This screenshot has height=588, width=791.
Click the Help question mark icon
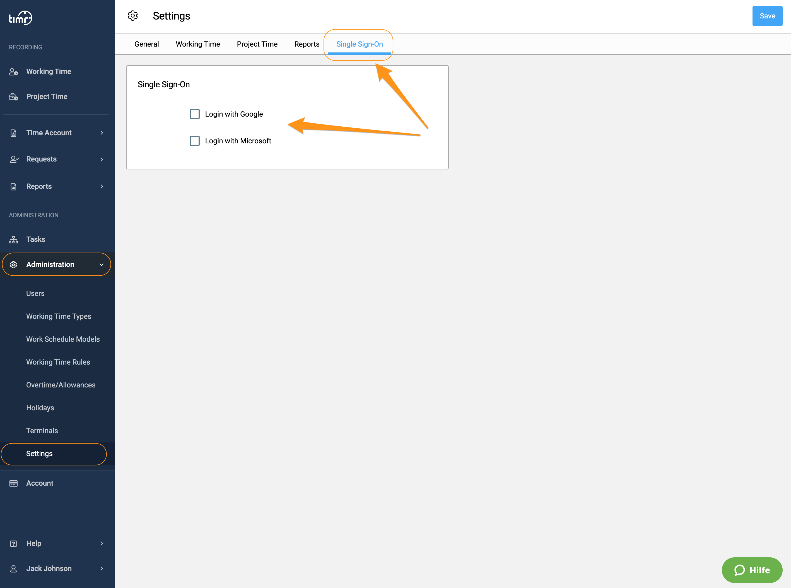click(x=13, y=543)
